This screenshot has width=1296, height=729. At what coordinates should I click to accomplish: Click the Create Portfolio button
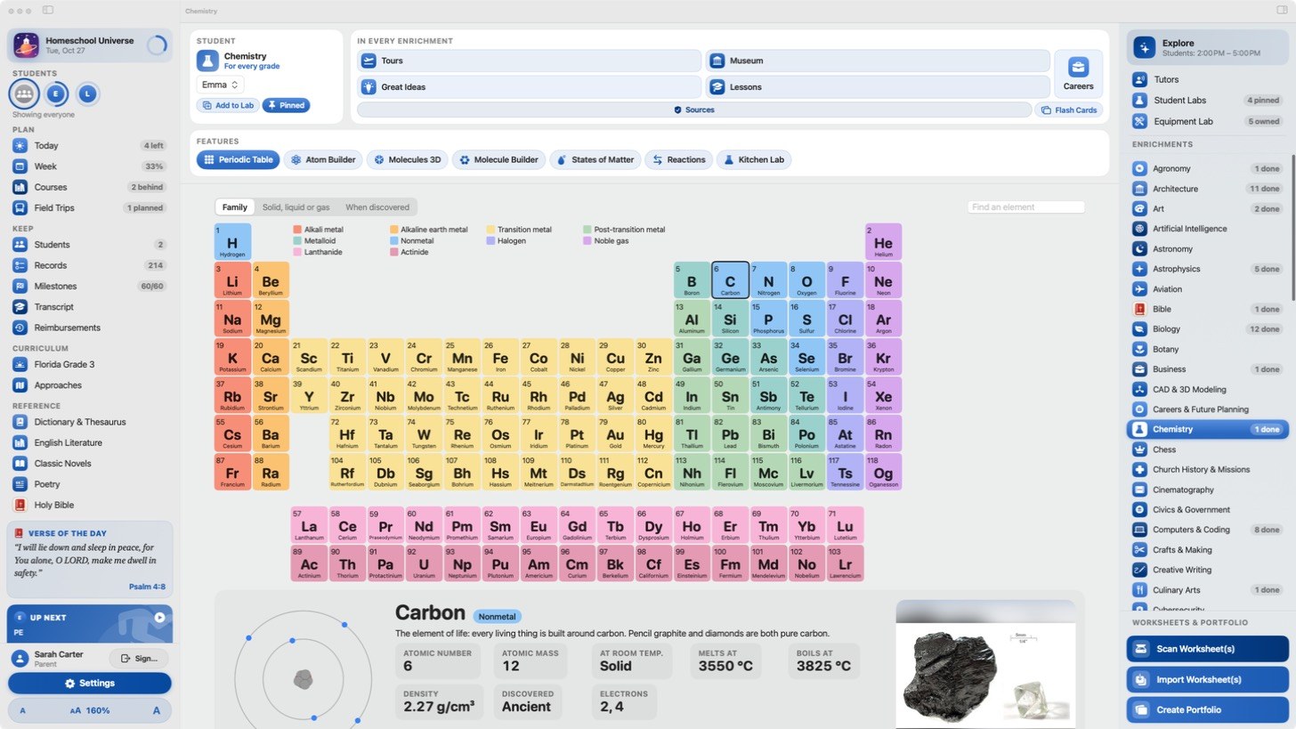click(x=1207, y=709)
